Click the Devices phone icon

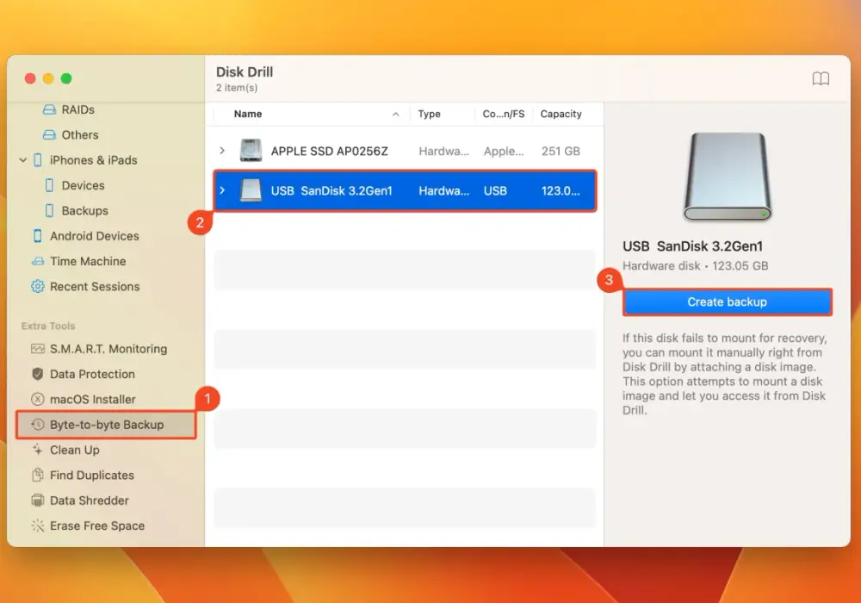tap(49, 185)
